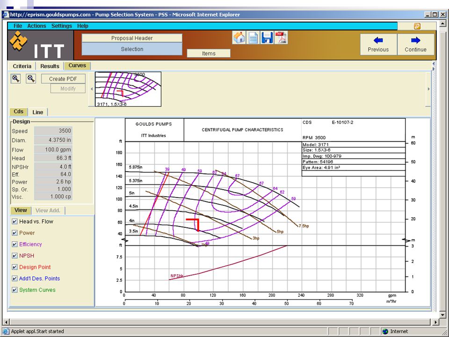449x337 pixels.
Task: Click the Diam. field 4.3750 in
Action: pyautogui.click(x=53, y=140)
